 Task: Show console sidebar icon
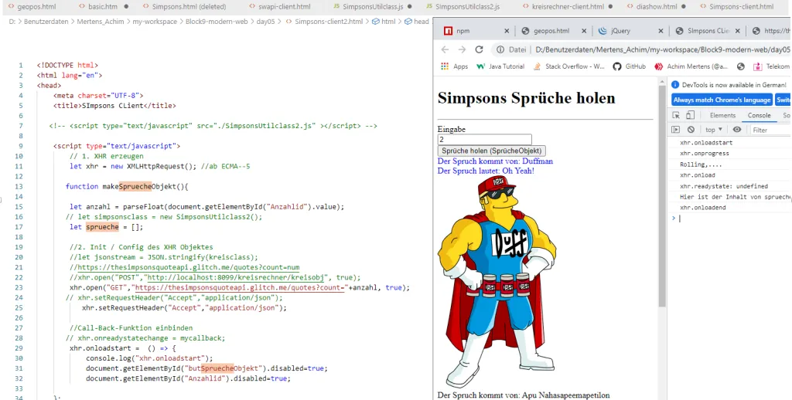676,130
